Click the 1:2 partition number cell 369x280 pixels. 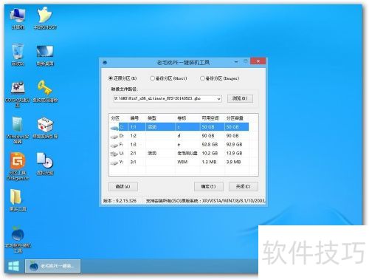point(134,136)
